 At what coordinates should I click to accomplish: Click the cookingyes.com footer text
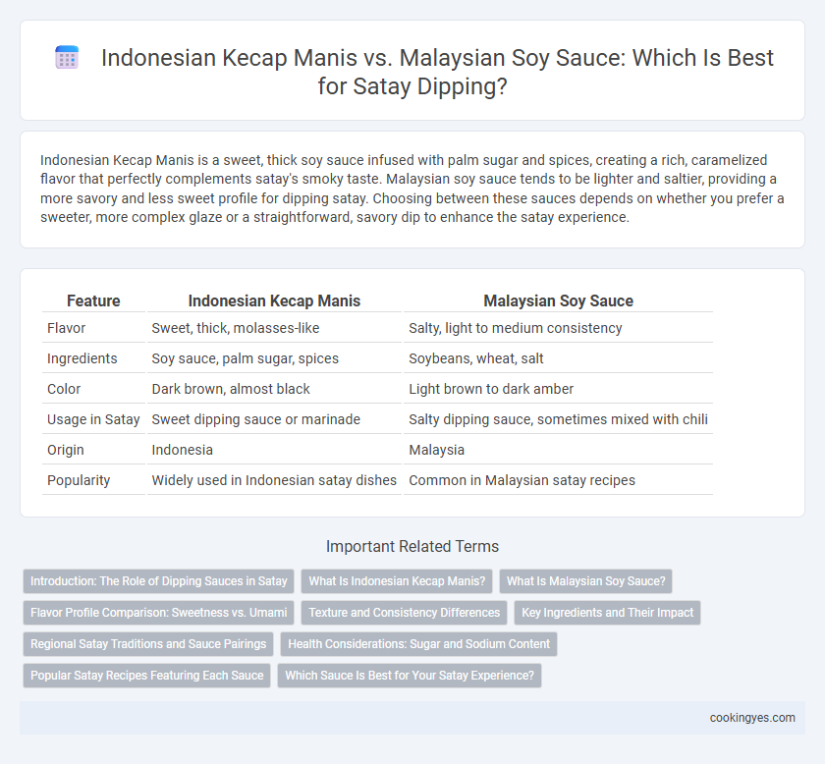pos(752,718)
